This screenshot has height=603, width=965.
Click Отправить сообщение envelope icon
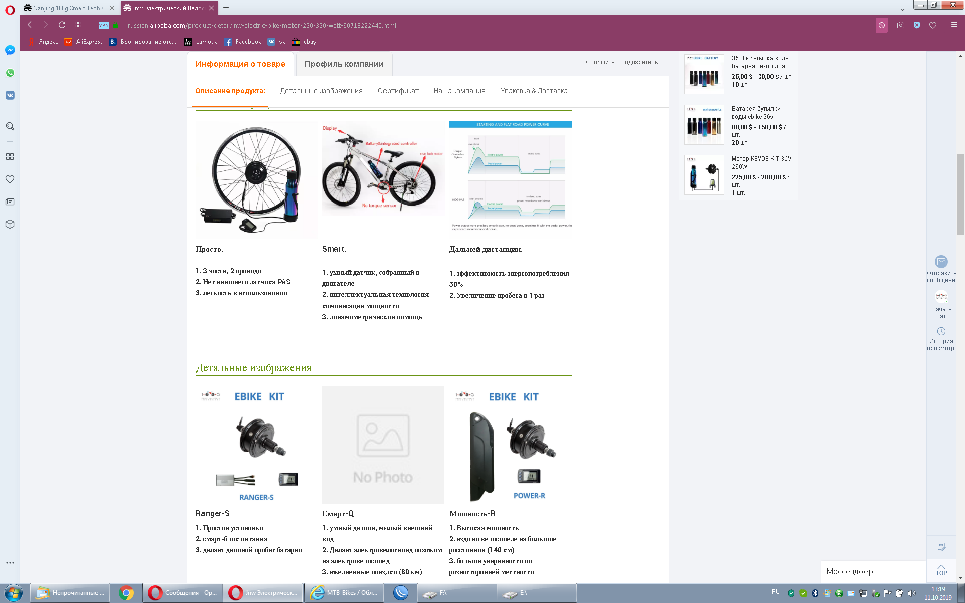941,262
